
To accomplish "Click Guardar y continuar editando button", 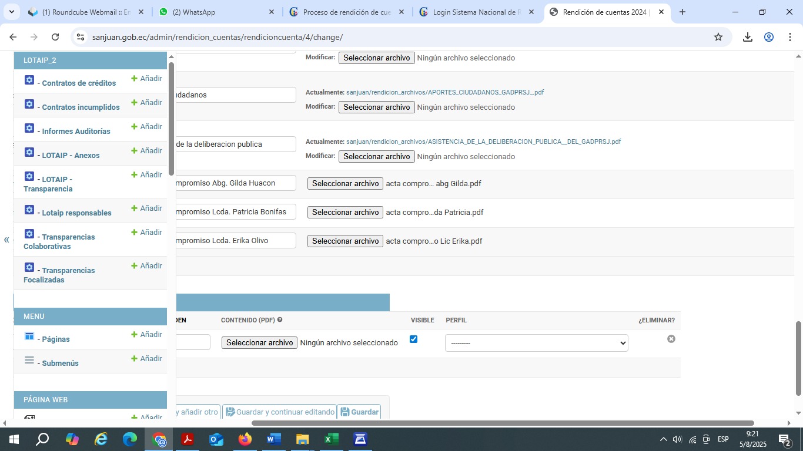I will (x=279, y=412).
